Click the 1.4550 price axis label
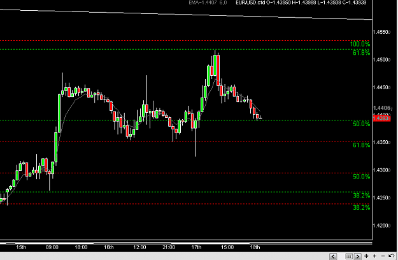This screenshot has height=260, width=398. click(381, 32)
